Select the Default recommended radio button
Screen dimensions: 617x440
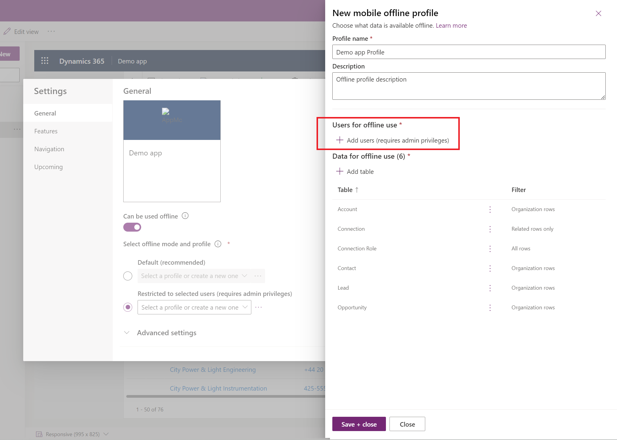[127, 275]
